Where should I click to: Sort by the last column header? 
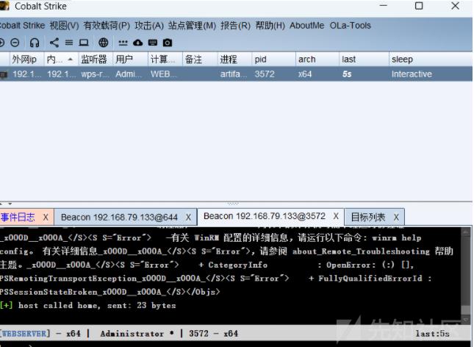pyautogui.click(x=364, y=60)
